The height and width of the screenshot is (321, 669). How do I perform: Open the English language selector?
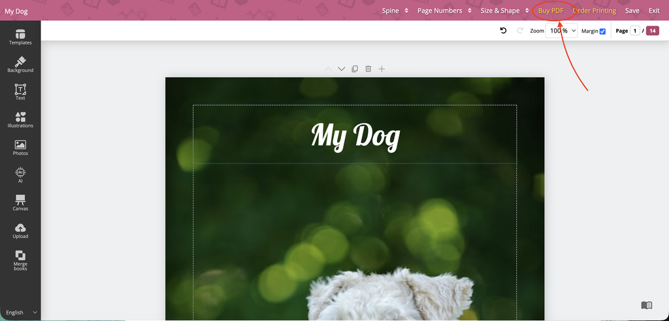22,313
